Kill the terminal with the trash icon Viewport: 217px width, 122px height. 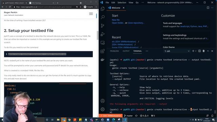(x=203, y=51)
